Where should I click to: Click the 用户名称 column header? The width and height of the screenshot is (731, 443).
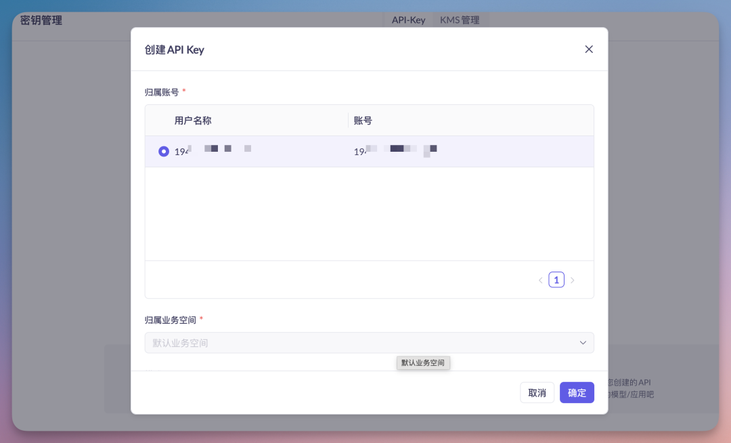pyautogui.click(x=194, y=120)
